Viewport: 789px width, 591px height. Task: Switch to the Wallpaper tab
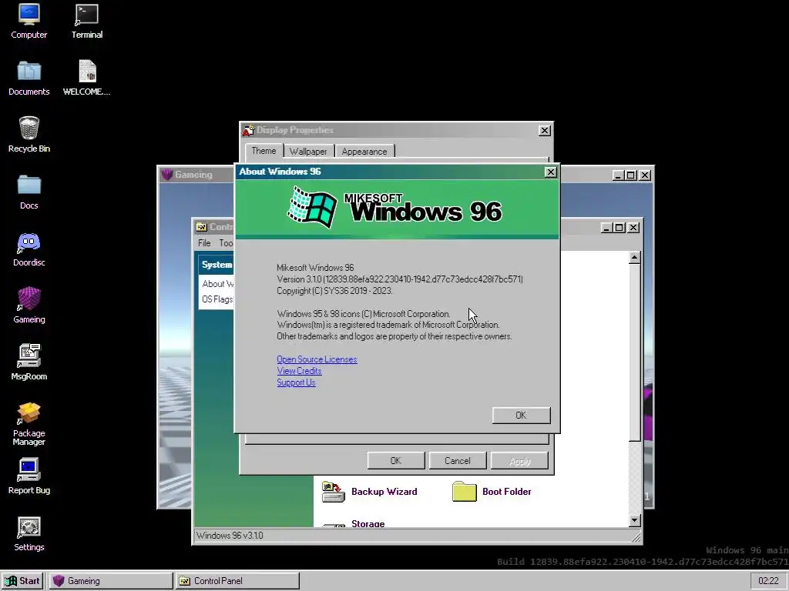click(x=308, y=152)
